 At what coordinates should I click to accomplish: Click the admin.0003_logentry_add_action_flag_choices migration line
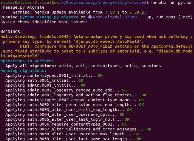coord(72,95)
